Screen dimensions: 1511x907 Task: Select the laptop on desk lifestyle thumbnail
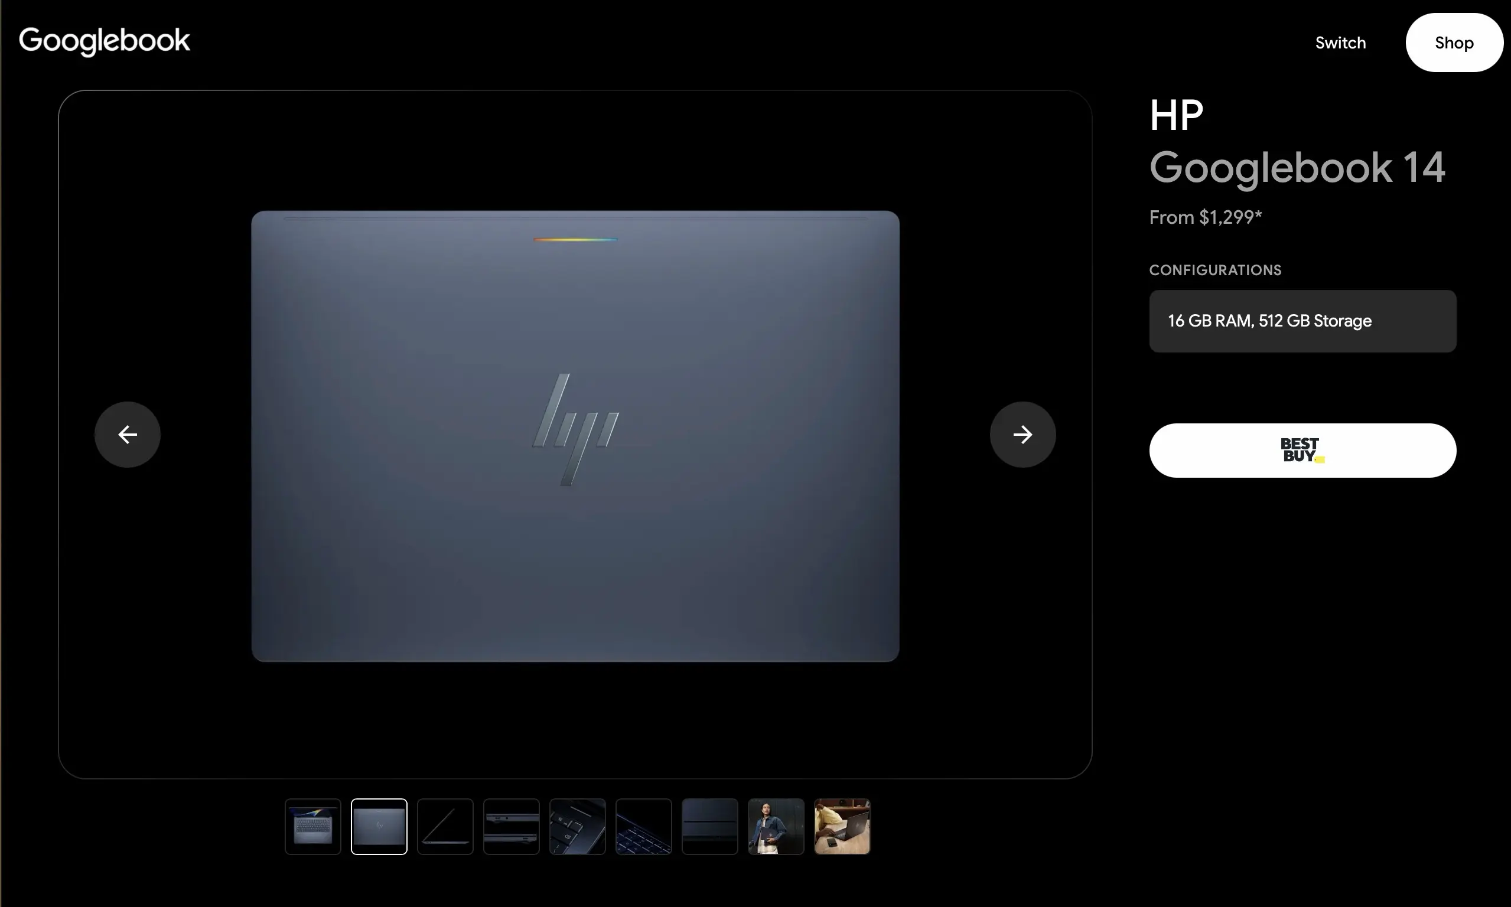click(x=842, y=826)
